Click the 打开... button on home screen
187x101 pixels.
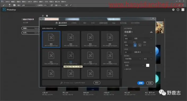click(x=30, y=33)
